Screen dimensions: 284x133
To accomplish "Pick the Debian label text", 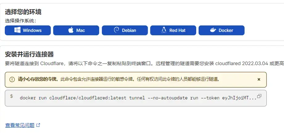I will [x=129, y=30].
